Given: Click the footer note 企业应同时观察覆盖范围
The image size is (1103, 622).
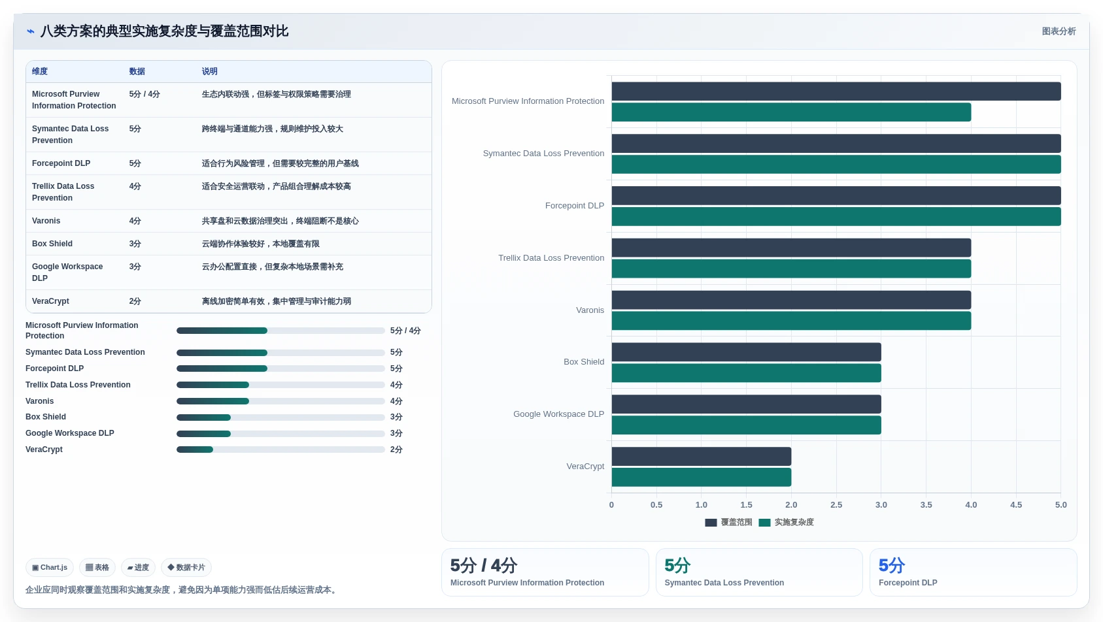Looking at the screenshot, I should pos(182,590).
